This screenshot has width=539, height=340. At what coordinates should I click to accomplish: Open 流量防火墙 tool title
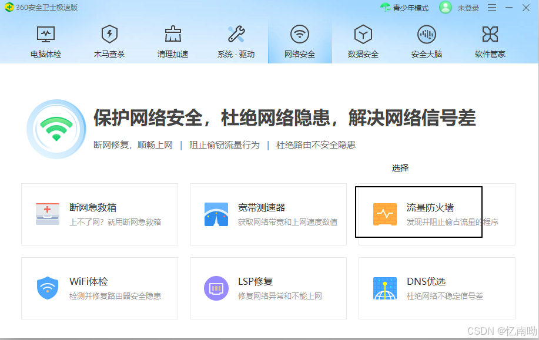coord(430,207)
